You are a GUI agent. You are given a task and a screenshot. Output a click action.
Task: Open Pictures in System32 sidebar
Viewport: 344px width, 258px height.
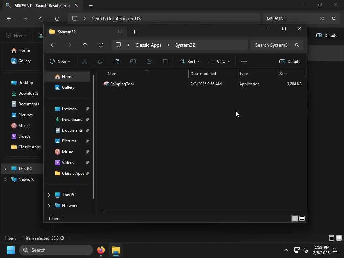pyautogui.click(x=68, y=141)
